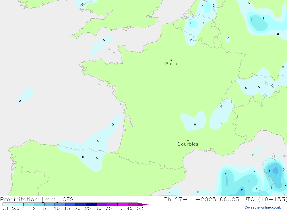Click the '0.5' legend scale value

click(15, 208)
